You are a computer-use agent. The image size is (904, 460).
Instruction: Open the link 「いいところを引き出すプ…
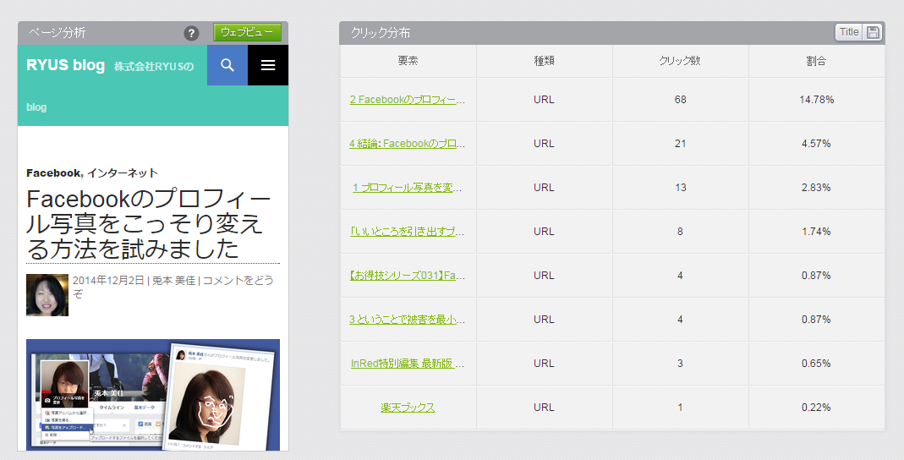(407, 231)
